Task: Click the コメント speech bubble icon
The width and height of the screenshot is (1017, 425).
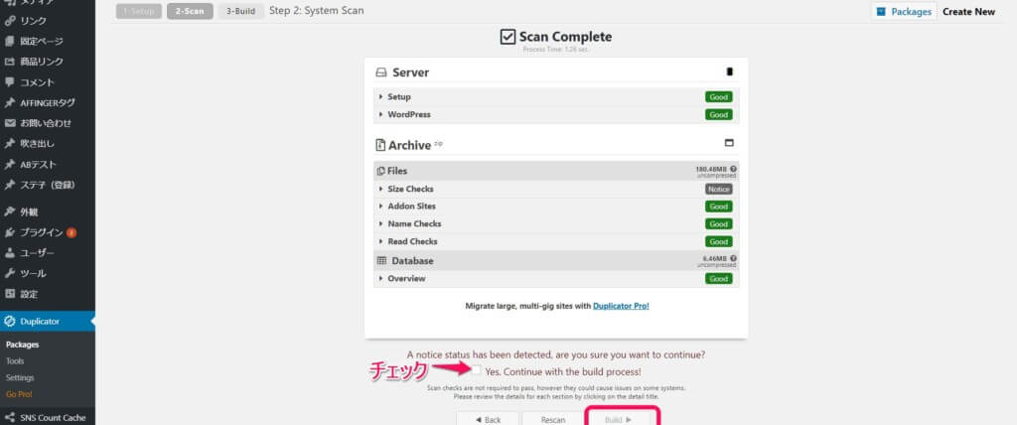Action: [10, 82]
